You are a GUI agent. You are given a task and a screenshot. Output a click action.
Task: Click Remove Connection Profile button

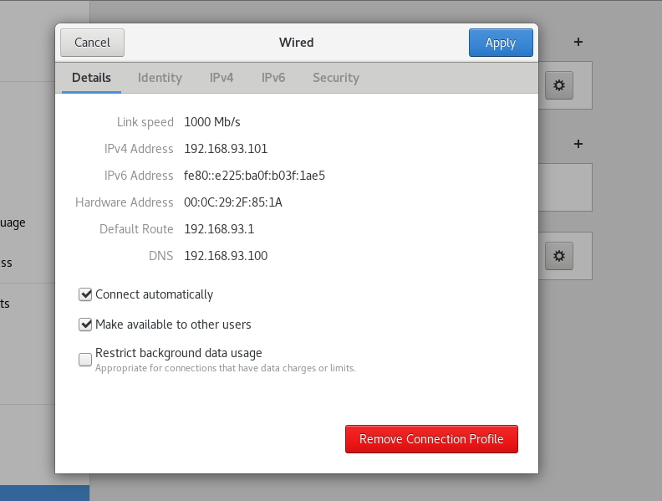[431, 439]
